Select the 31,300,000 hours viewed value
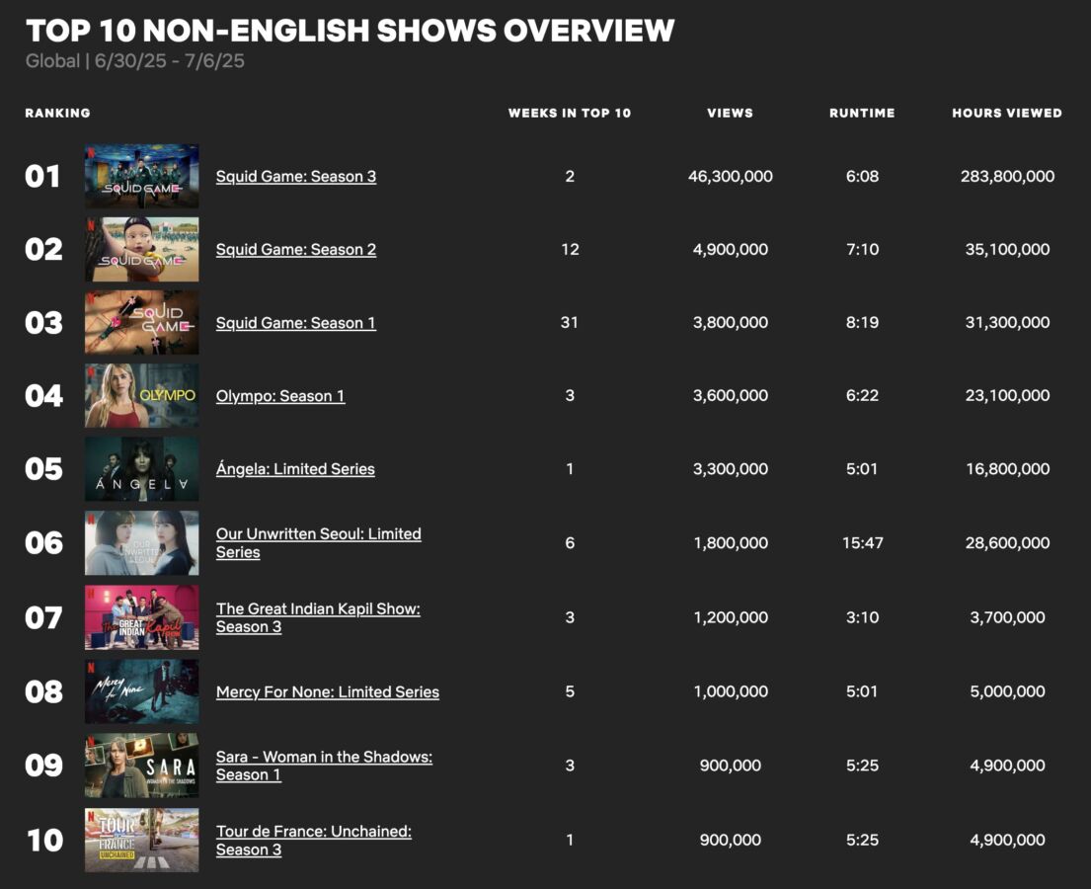This screenshot has height=889, width=1091. 1007,322
